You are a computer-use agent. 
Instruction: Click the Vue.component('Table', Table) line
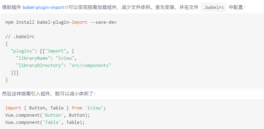click(45, 122)
